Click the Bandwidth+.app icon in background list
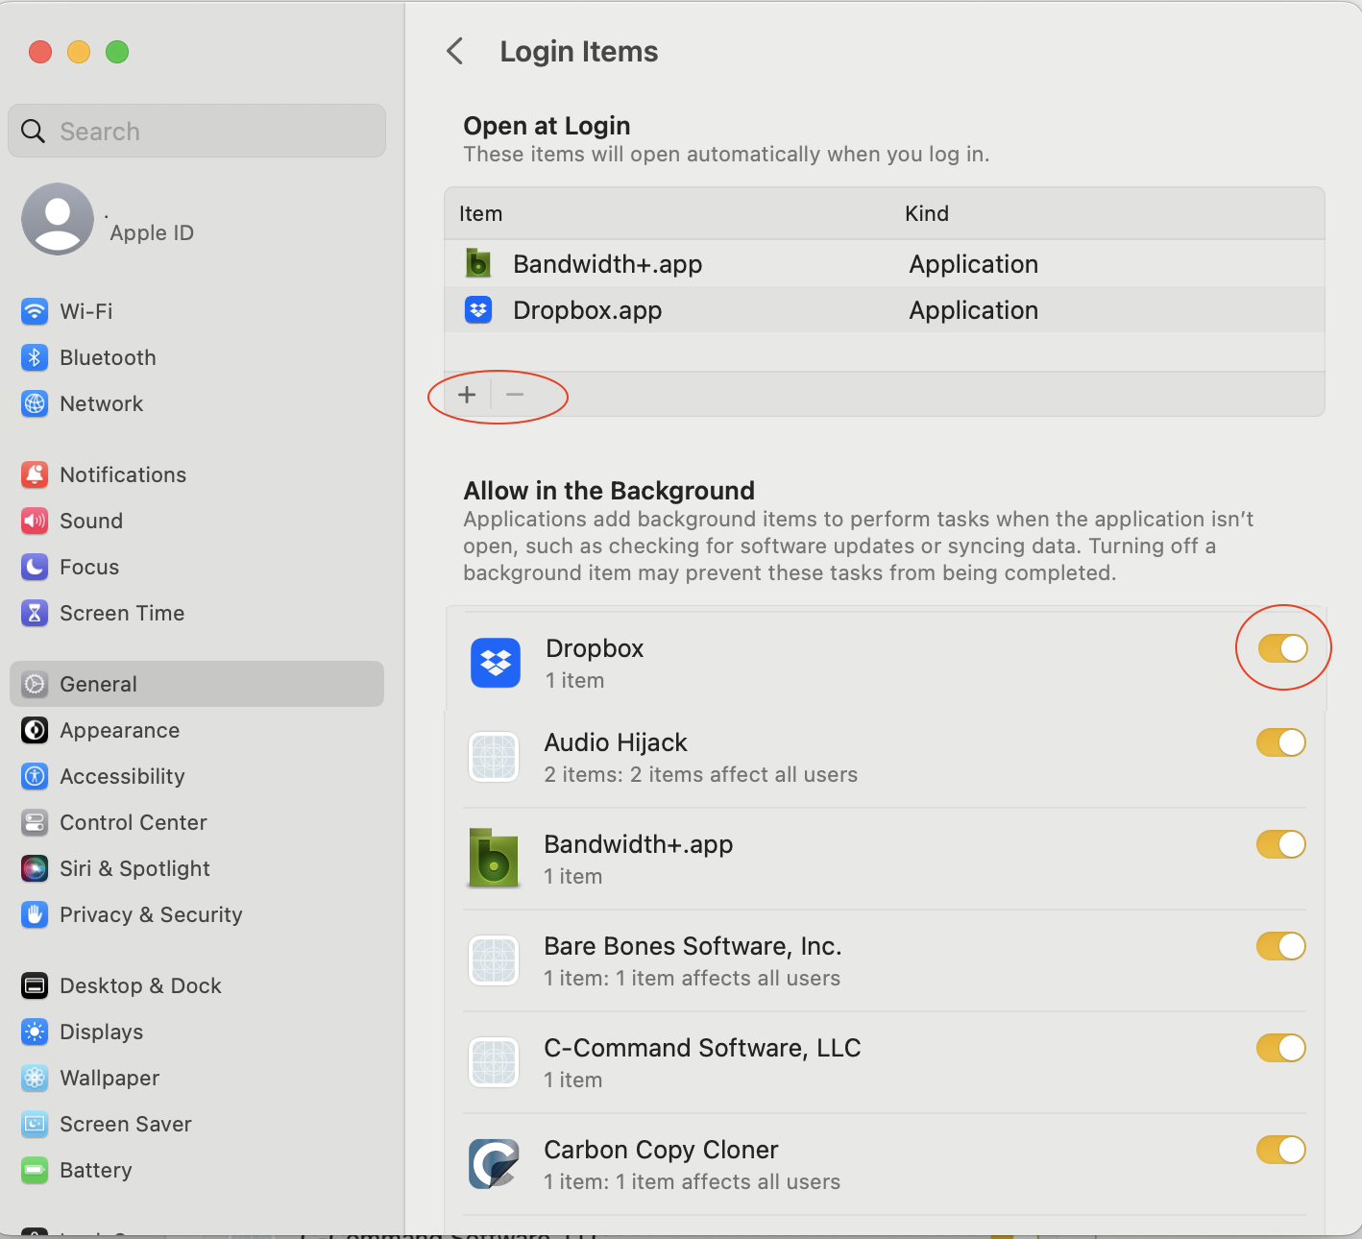The image size is (1362, 1239). pos(494,858)
